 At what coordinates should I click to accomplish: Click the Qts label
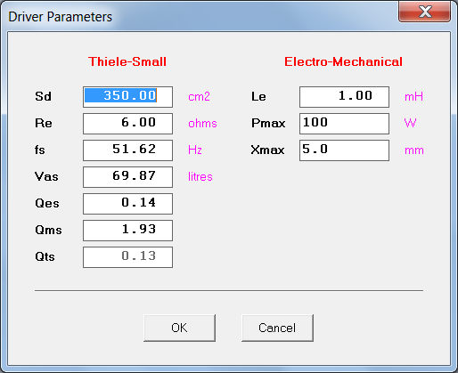pos(45,256)
